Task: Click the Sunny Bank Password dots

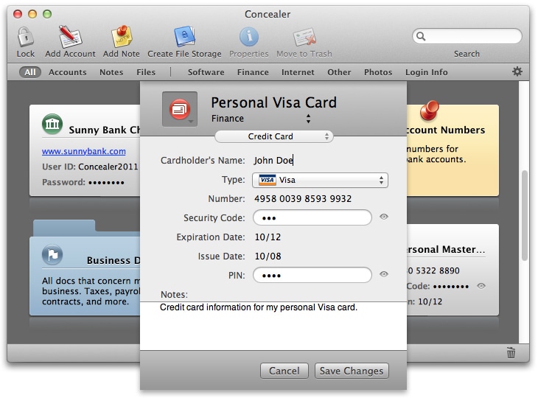Action: coord(106,183)
